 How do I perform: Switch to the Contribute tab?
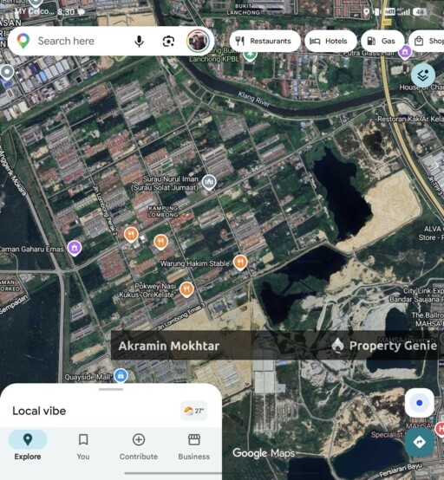coord(139,447)
